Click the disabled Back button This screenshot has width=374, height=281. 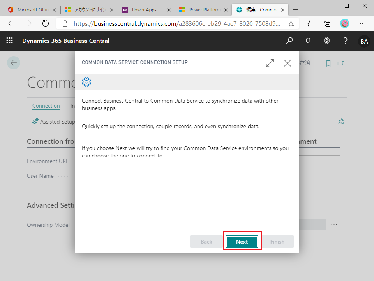[x=206, y=242]
